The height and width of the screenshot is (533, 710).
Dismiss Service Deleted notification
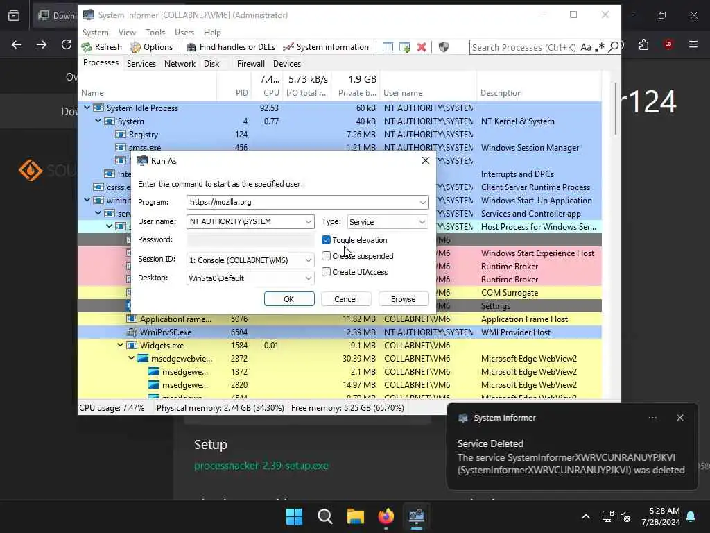pyautogui.click(x=679, y=418)
